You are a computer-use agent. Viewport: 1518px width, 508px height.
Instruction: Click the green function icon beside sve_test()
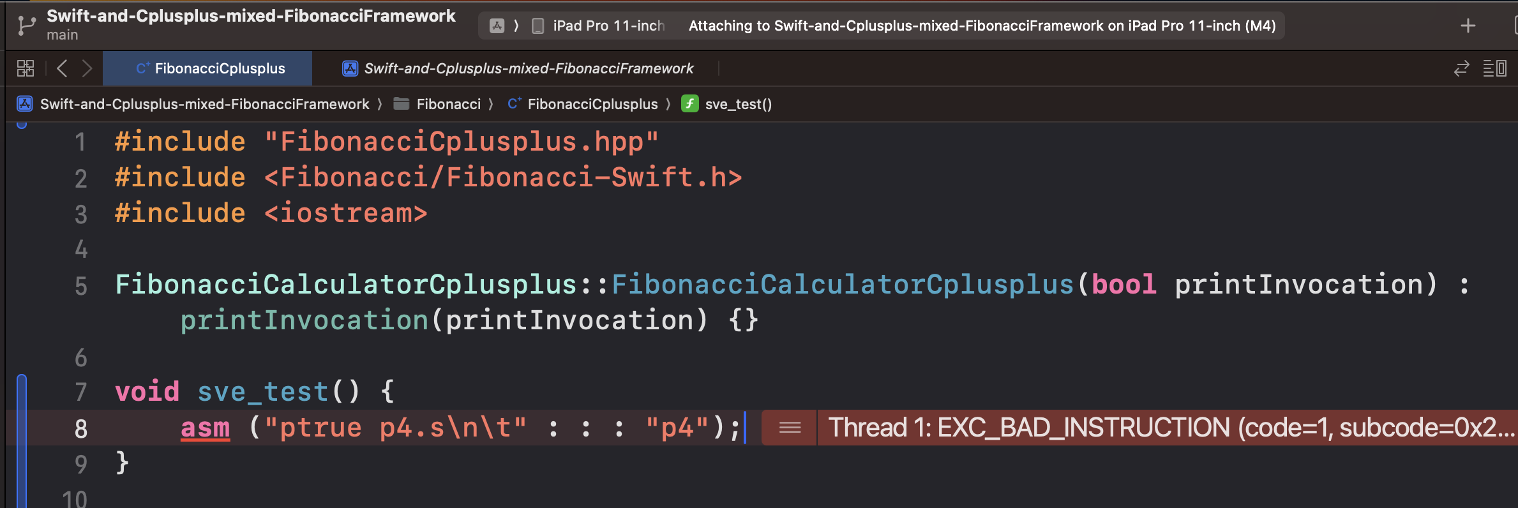click(689, 103)
